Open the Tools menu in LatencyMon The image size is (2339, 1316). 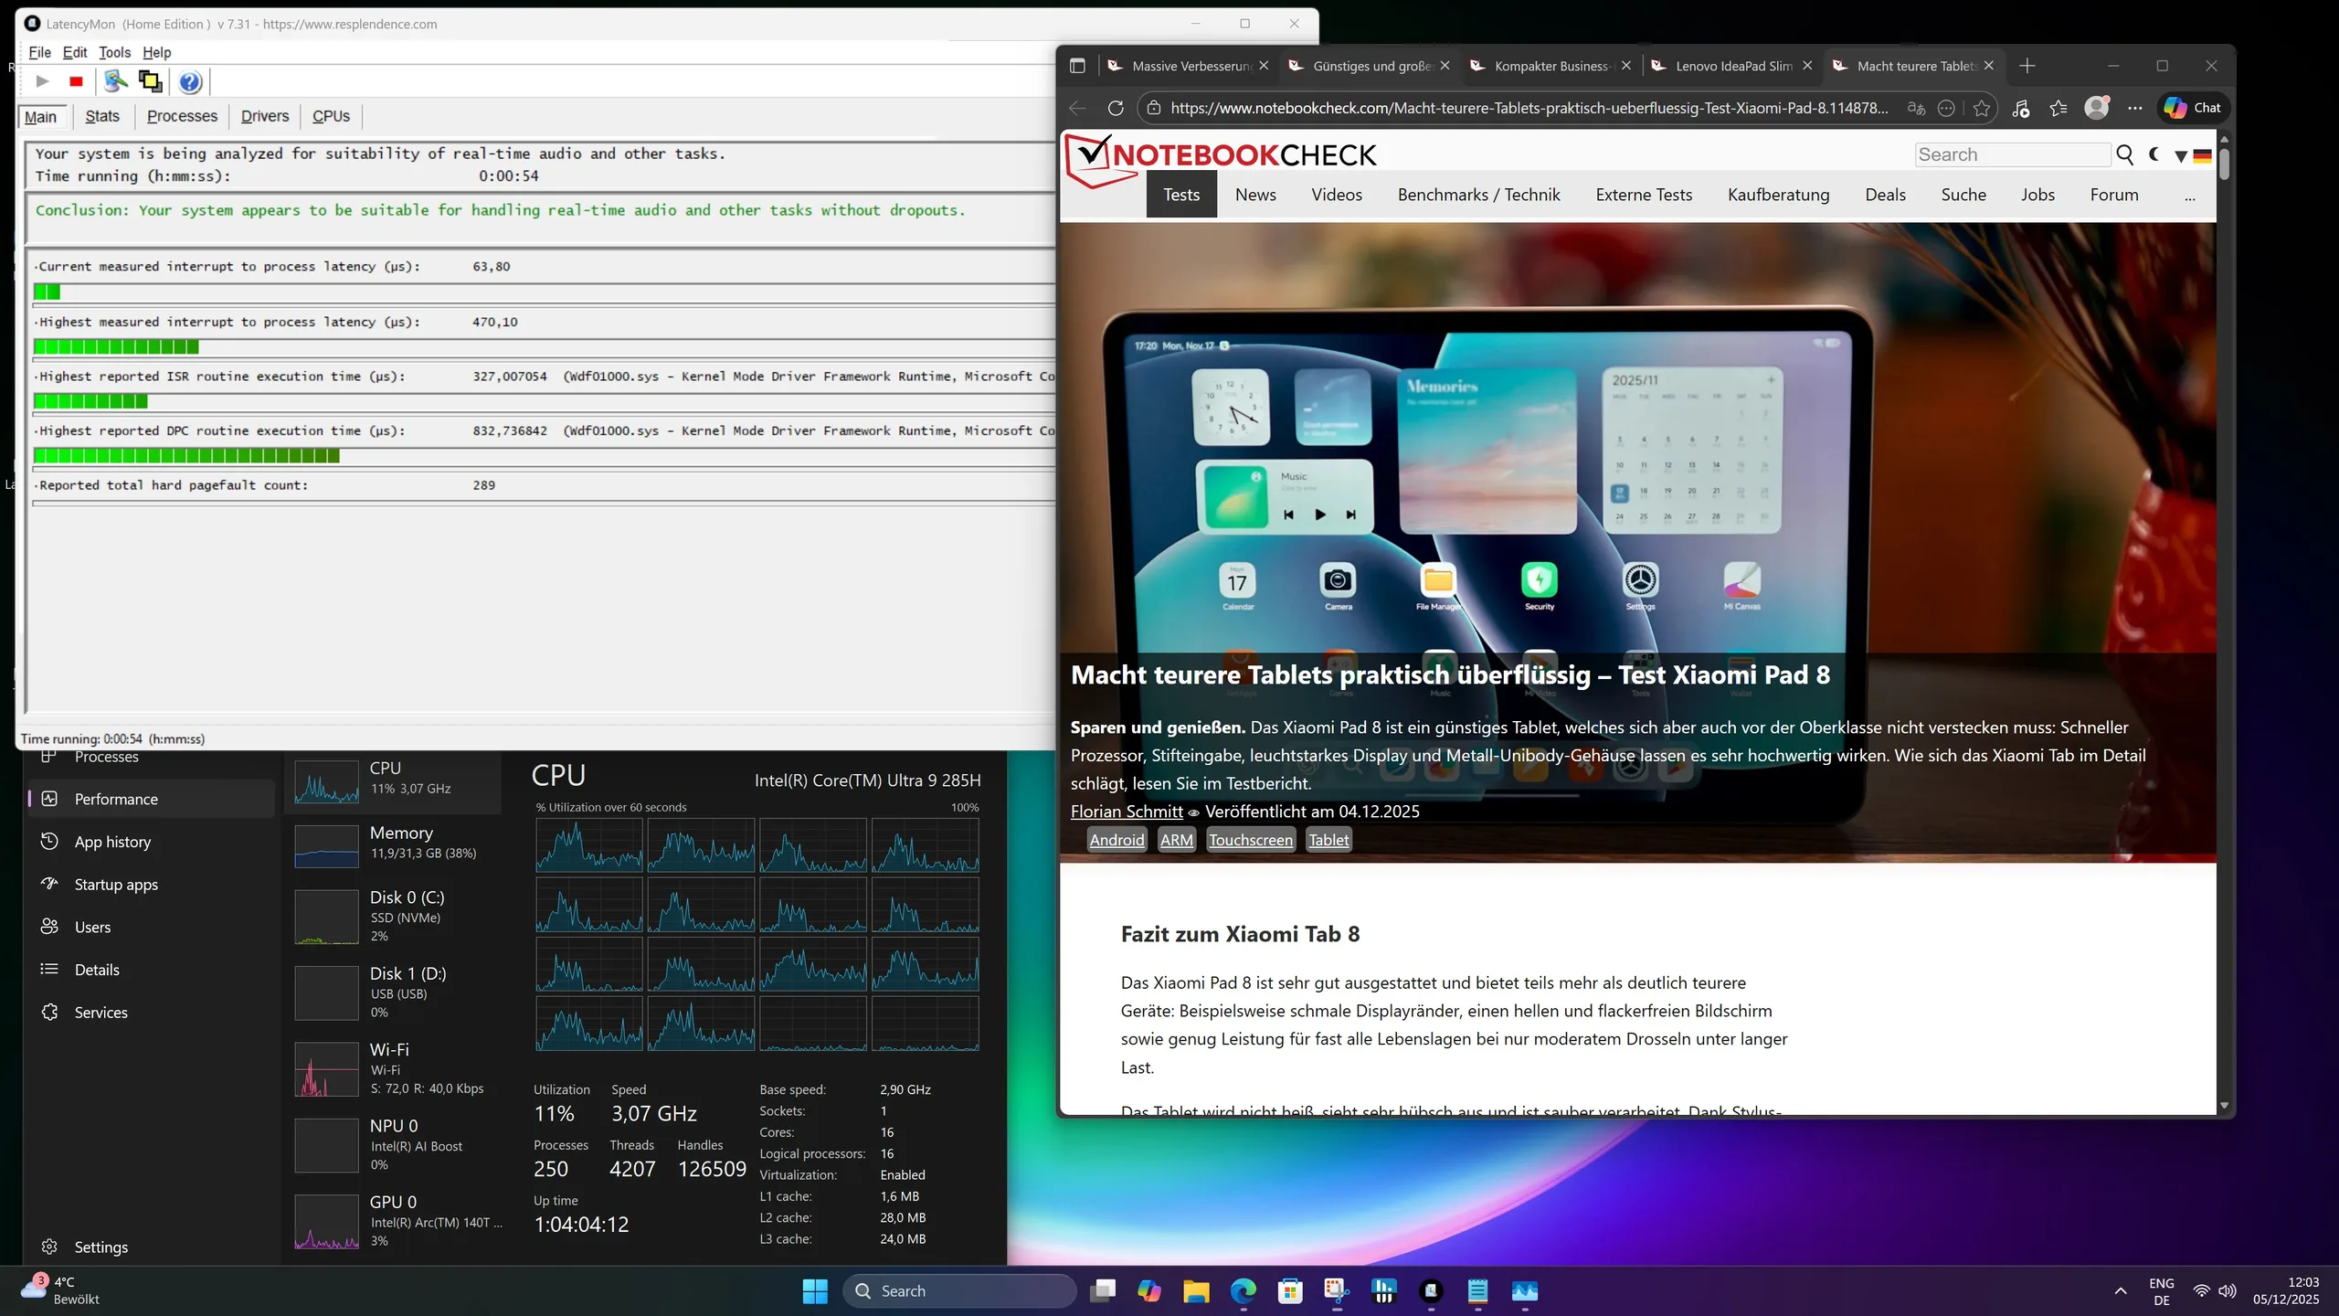114,52
